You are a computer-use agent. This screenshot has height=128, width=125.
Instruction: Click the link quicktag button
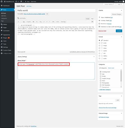pos(24,22)
